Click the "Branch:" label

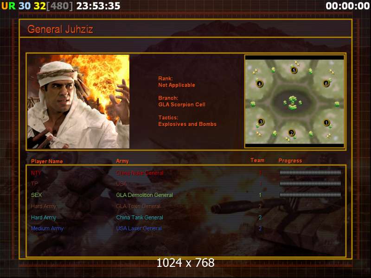168,98
